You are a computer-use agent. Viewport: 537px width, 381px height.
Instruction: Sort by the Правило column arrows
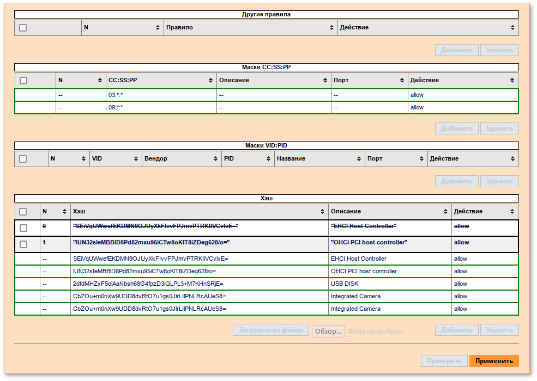click(331, 28)
